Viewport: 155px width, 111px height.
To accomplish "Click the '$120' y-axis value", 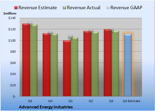I will click(12, 29).
